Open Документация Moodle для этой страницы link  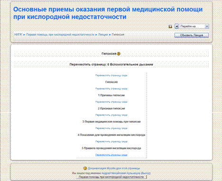click(x=114, y=168)
